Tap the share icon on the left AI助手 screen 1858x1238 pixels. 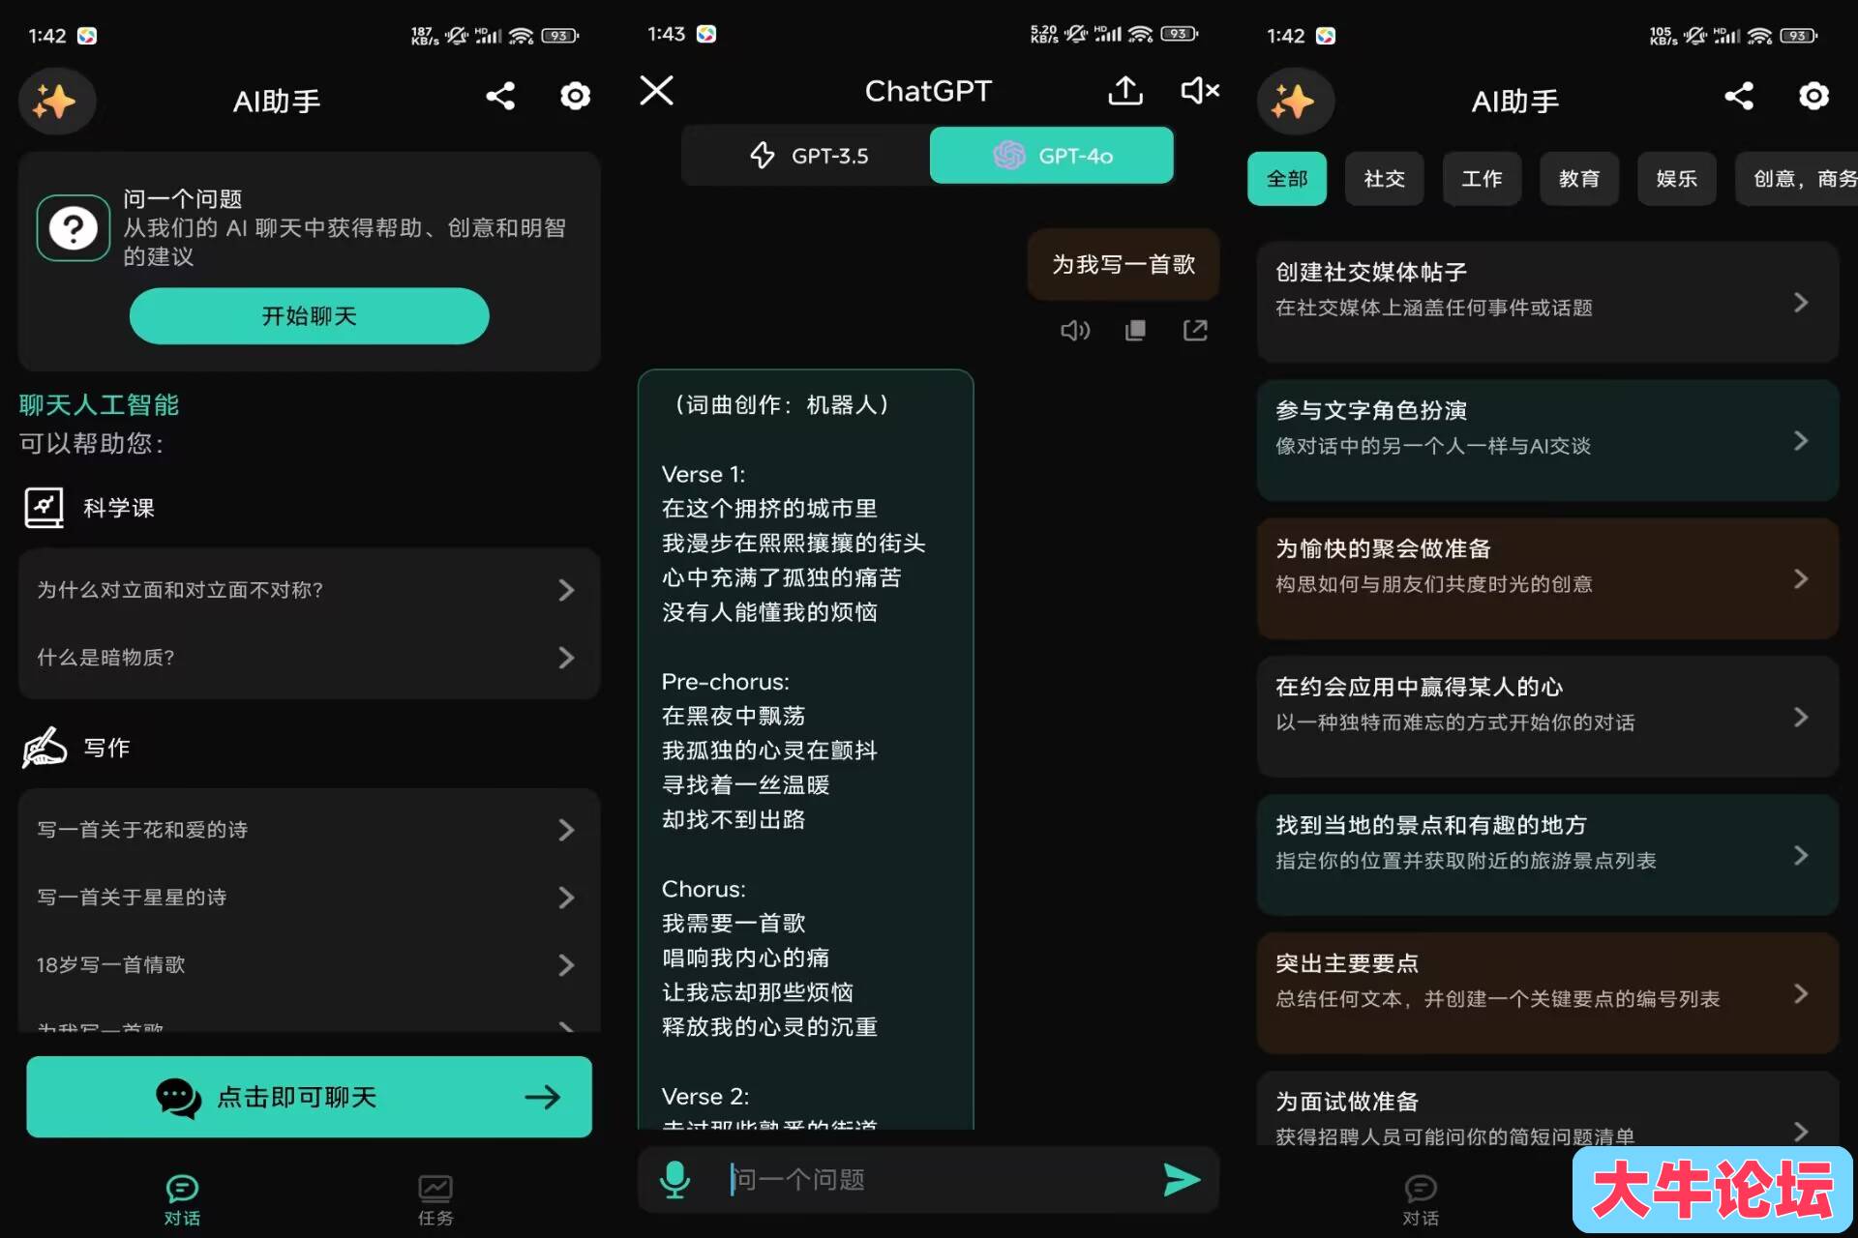[500, 96]
